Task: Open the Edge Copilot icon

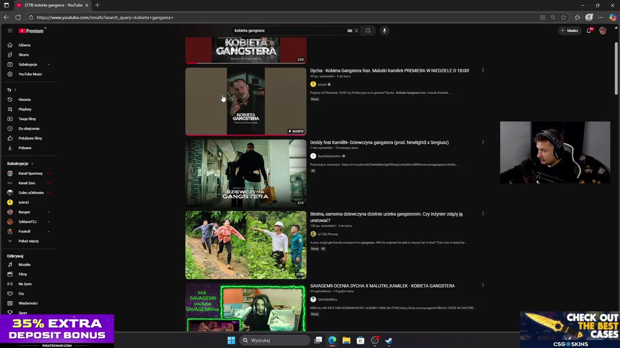Action: [613, 17]
